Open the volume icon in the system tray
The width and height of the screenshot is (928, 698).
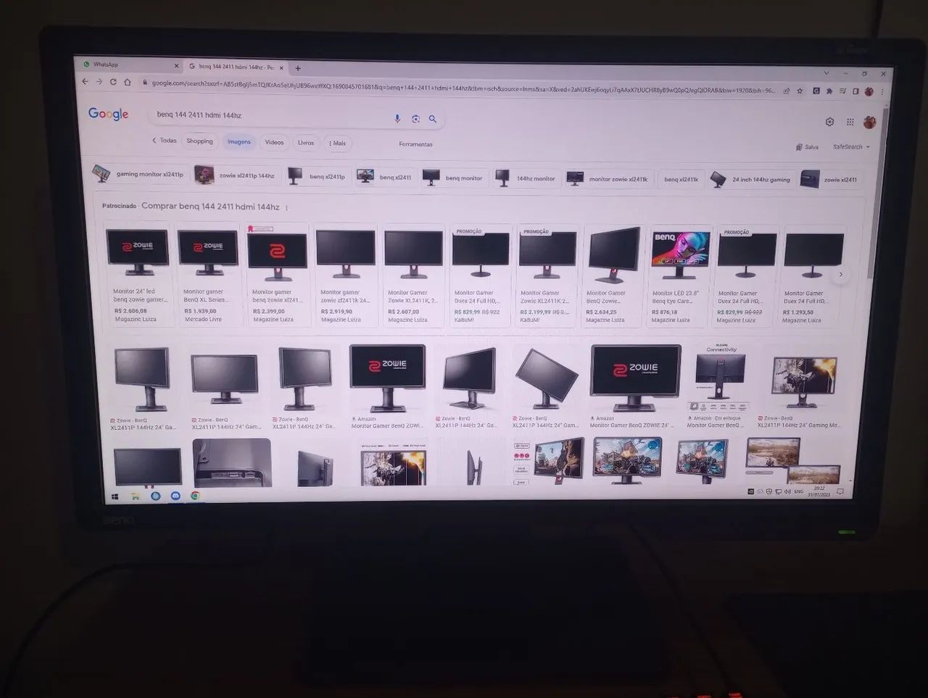tap(789, 491)
